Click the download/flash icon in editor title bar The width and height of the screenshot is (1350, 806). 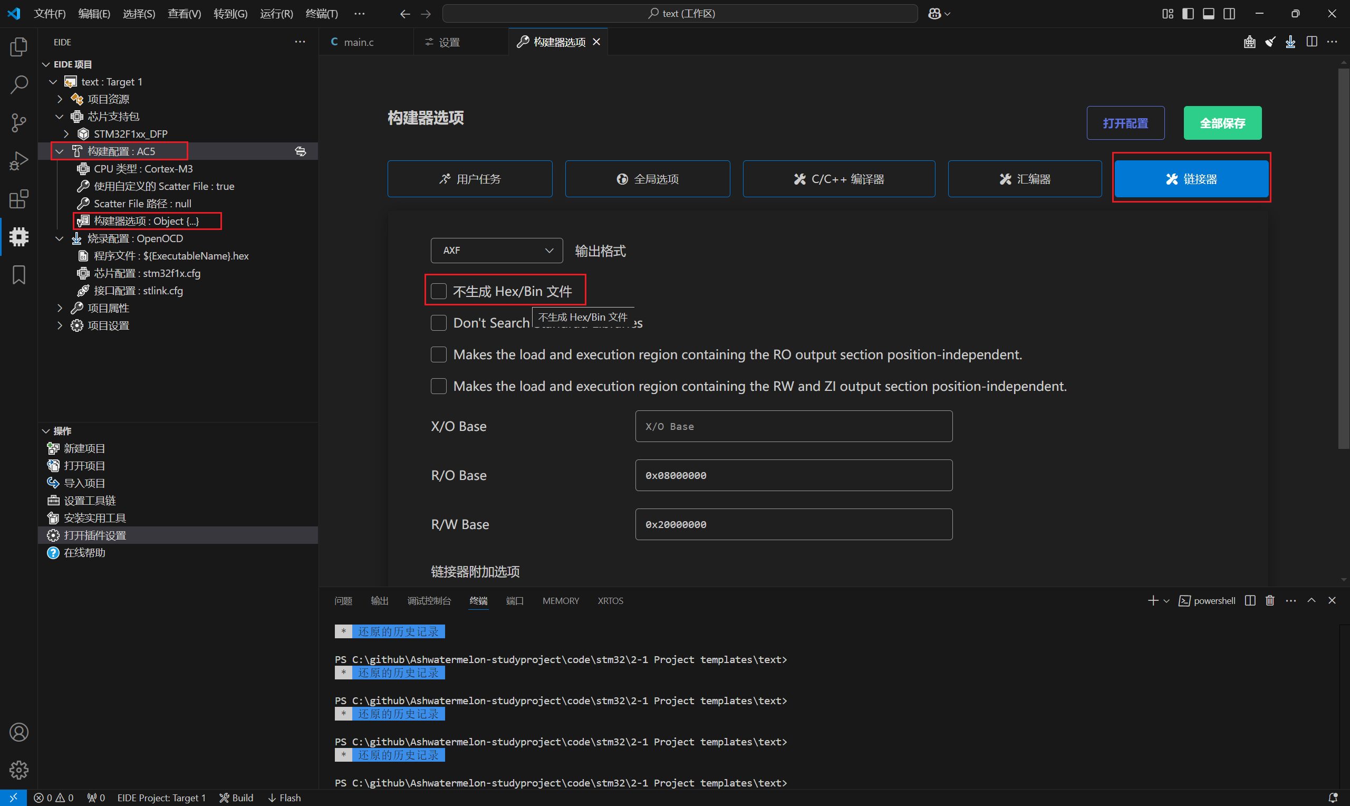tap(1290, 42)
